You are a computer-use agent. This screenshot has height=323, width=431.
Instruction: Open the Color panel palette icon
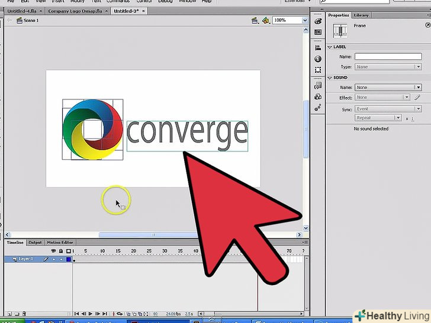pyautogui.click(x=318, y=21)
